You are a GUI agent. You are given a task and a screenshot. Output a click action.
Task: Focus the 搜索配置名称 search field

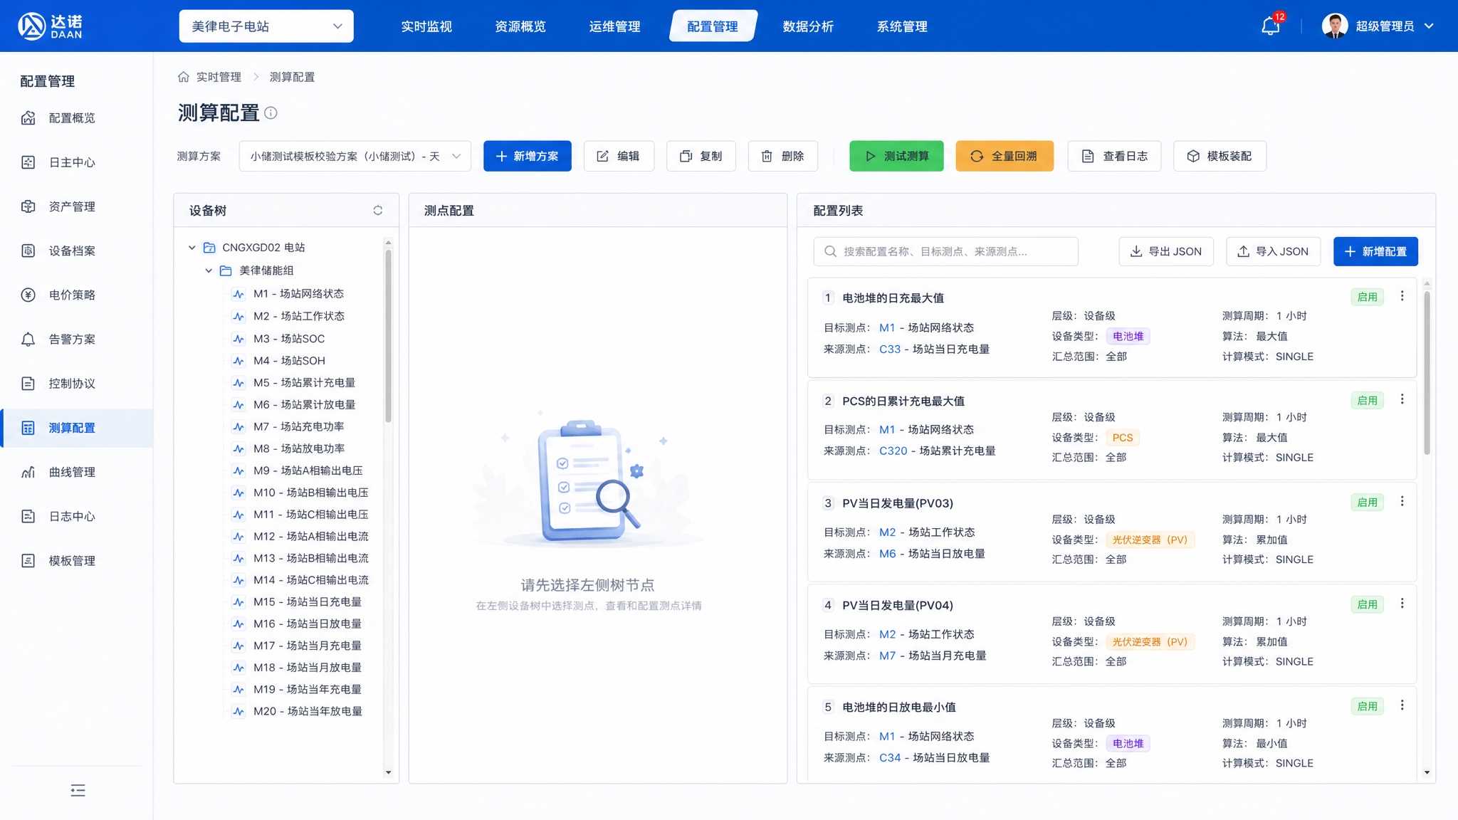[x=945, y=251]
